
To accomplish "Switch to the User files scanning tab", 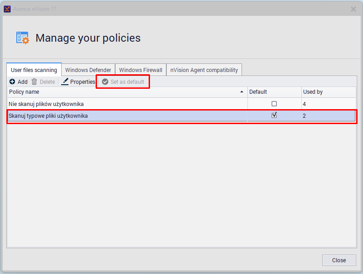I will tap(34, 70).
